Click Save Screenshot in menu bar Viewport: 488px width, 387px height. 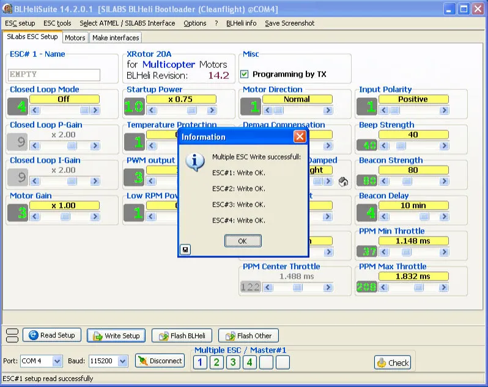289,23
